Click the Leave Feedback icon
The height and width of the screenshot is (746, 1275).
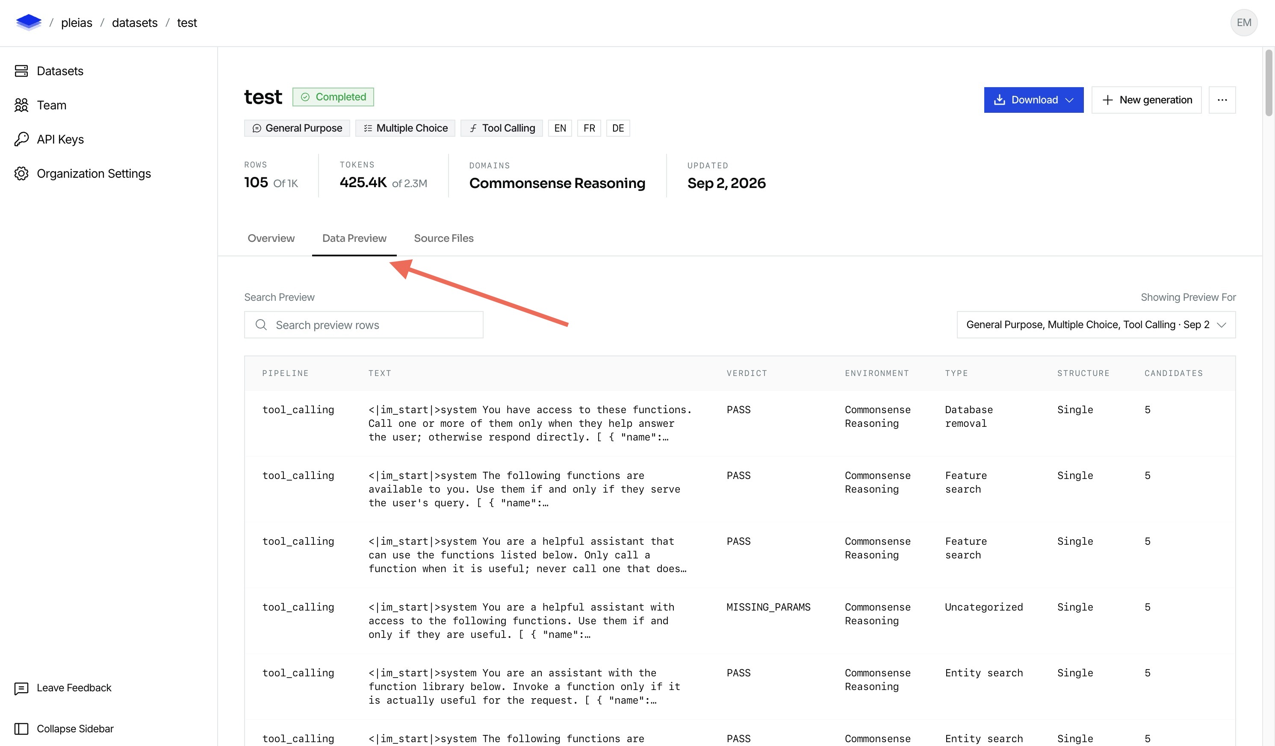21,688
